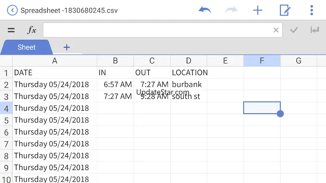Open edit mode with the pencil icon

coord(285,10)
